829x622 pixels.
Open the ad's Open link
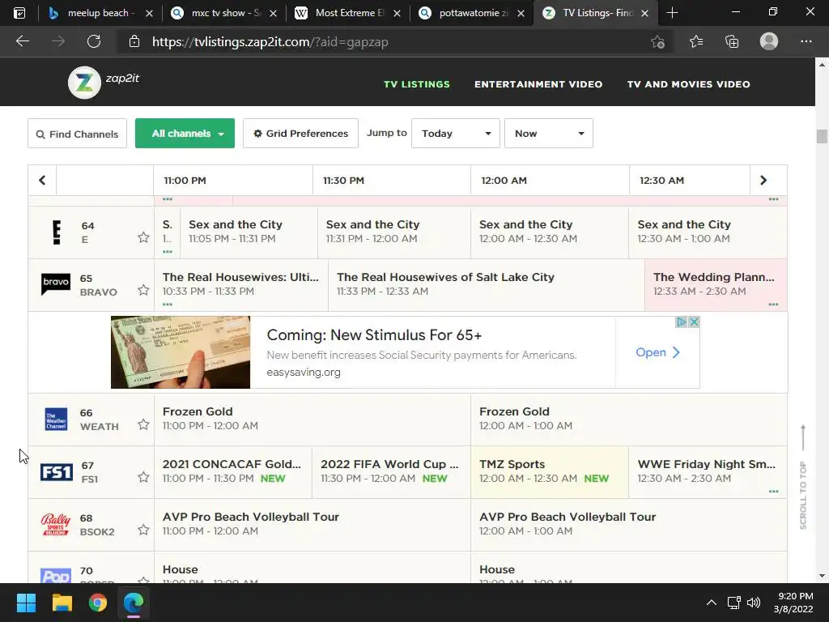tap(657, 352)
